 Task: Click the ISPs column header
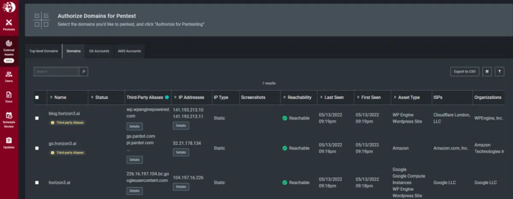click(438, 97)
